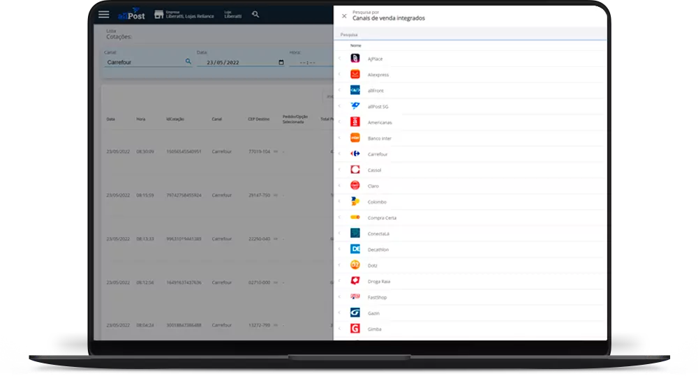Select the chevron beside AjPlace row
The image size is (698, 376).
click(x=340, y=59)
